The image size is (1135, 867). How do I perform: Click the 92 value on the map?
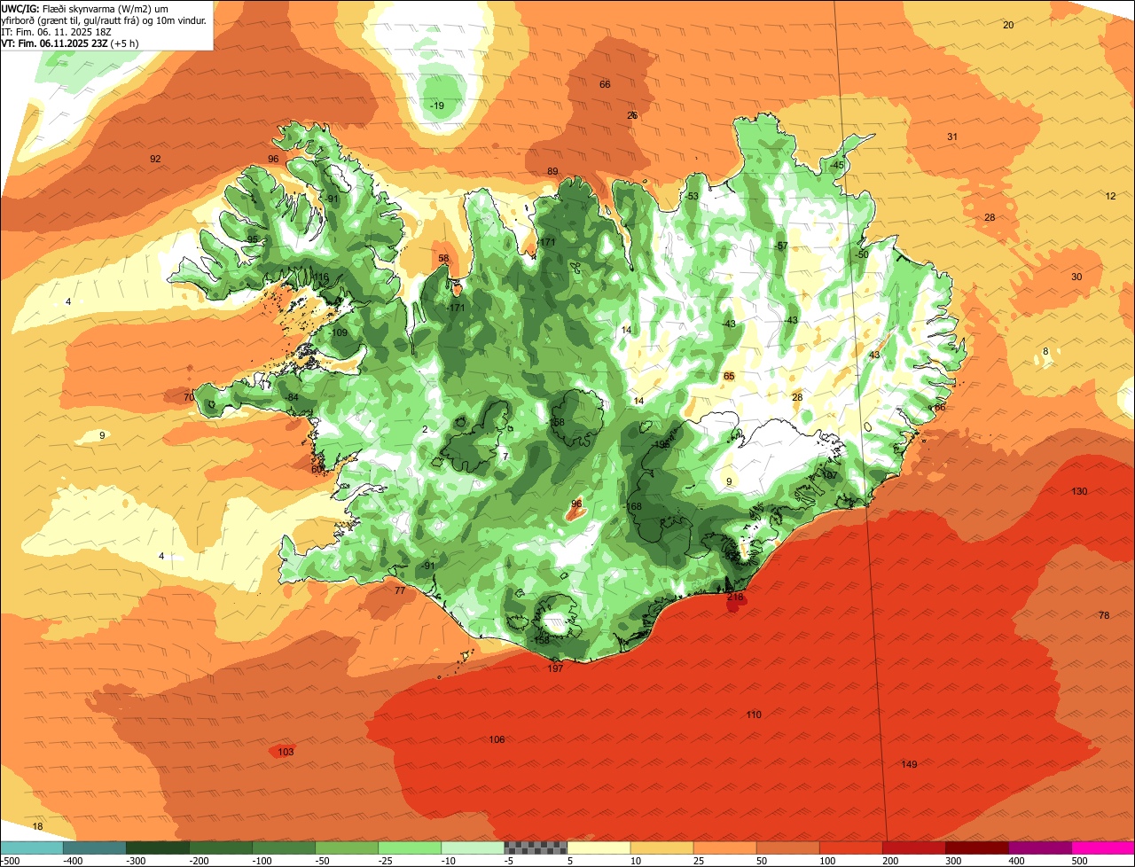point(155,159)
